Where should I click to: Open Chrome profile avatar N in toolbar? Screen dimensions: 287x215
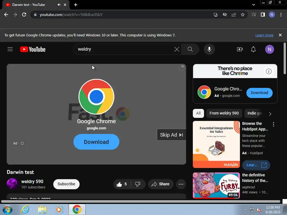272,15
